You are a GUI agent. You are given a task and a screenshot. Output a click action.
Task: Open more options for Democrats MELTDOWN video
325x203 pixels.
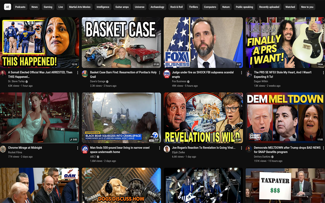(323, 148)
